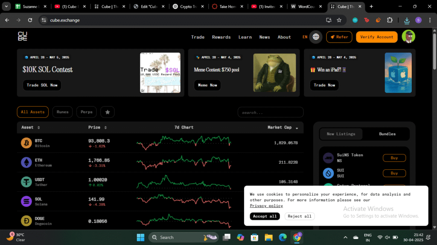Image resolution: width=437 pixels, height=245 pixels.
Task: Click the Meme Now button
Action: click(207, 85)
